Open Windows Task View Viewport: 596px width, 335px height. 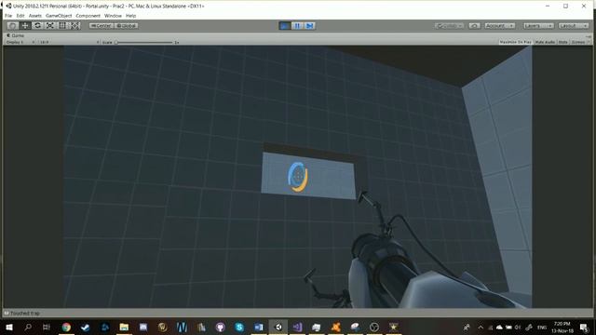(47, 327)
